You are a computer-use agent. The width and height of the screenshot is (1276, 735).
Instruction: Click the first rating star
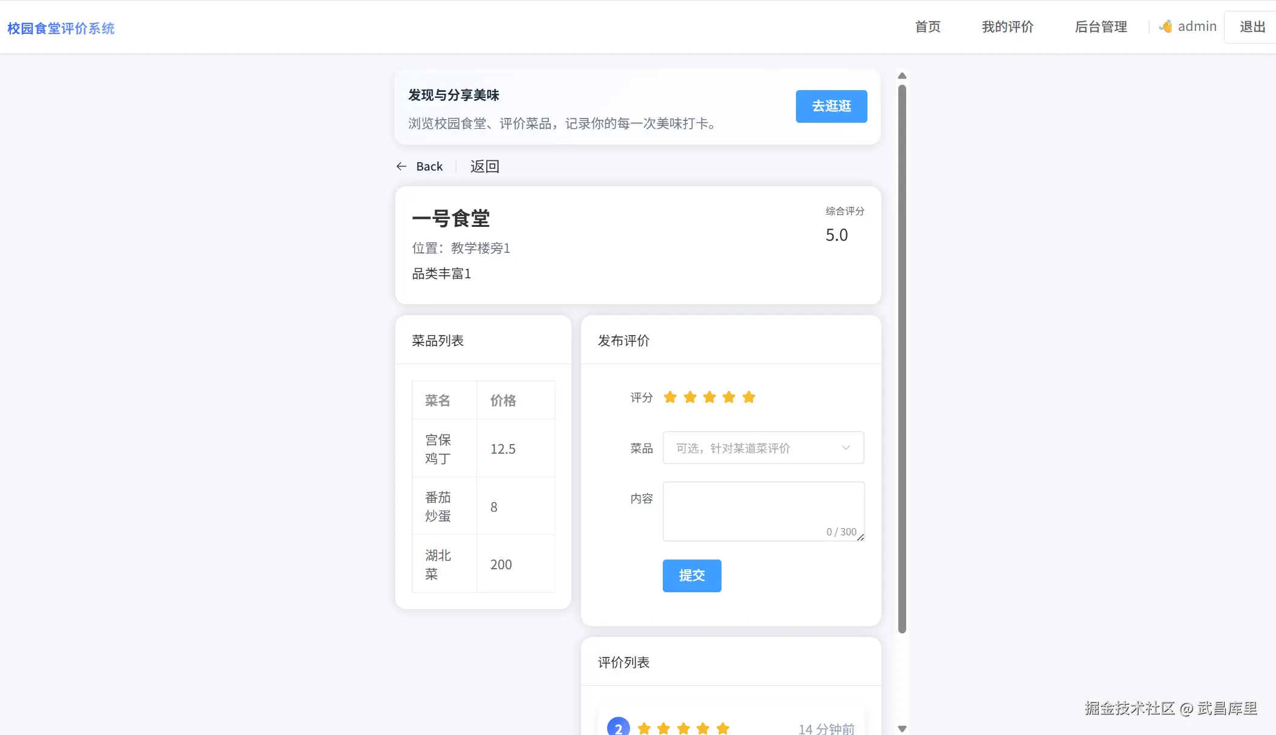pyautogui.click(x=670, y=397)
